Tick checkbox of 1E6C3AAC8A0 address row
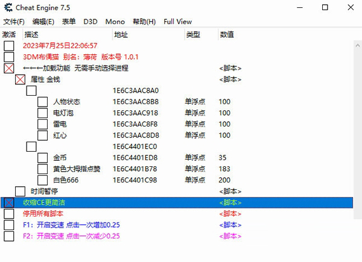 pyautogui.click(x=31, y=90)
